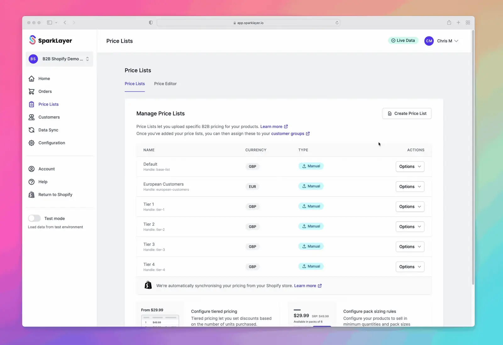This screenshot has height=345, width=503.
Task: Open Data Sync in sidebar
Action: click(48, 130)
